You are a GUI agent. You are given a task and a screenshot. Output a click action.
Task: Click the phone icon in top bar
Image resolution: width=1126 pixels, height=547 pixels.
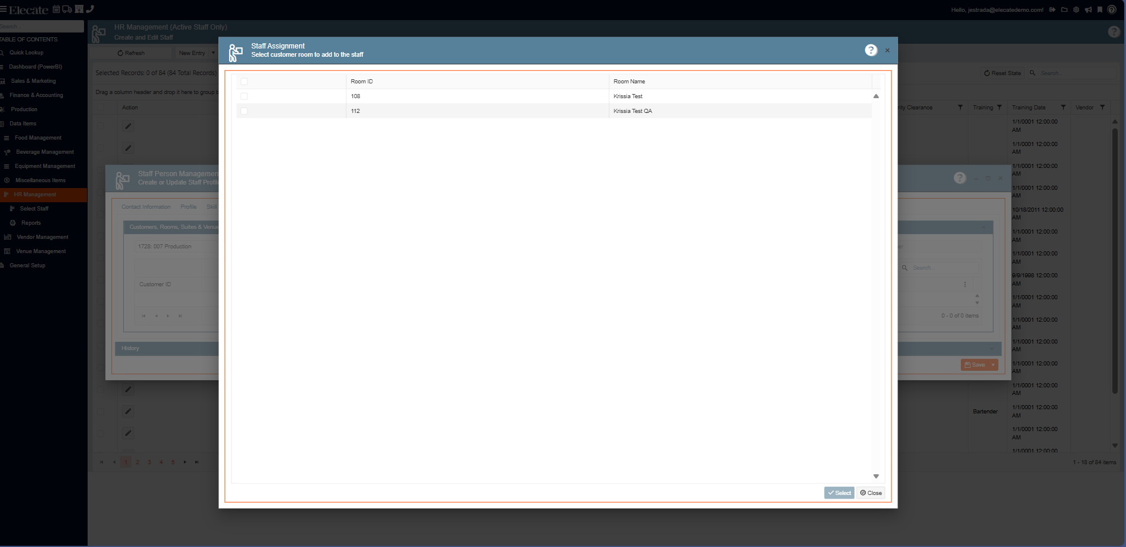[x=90, y=9]
